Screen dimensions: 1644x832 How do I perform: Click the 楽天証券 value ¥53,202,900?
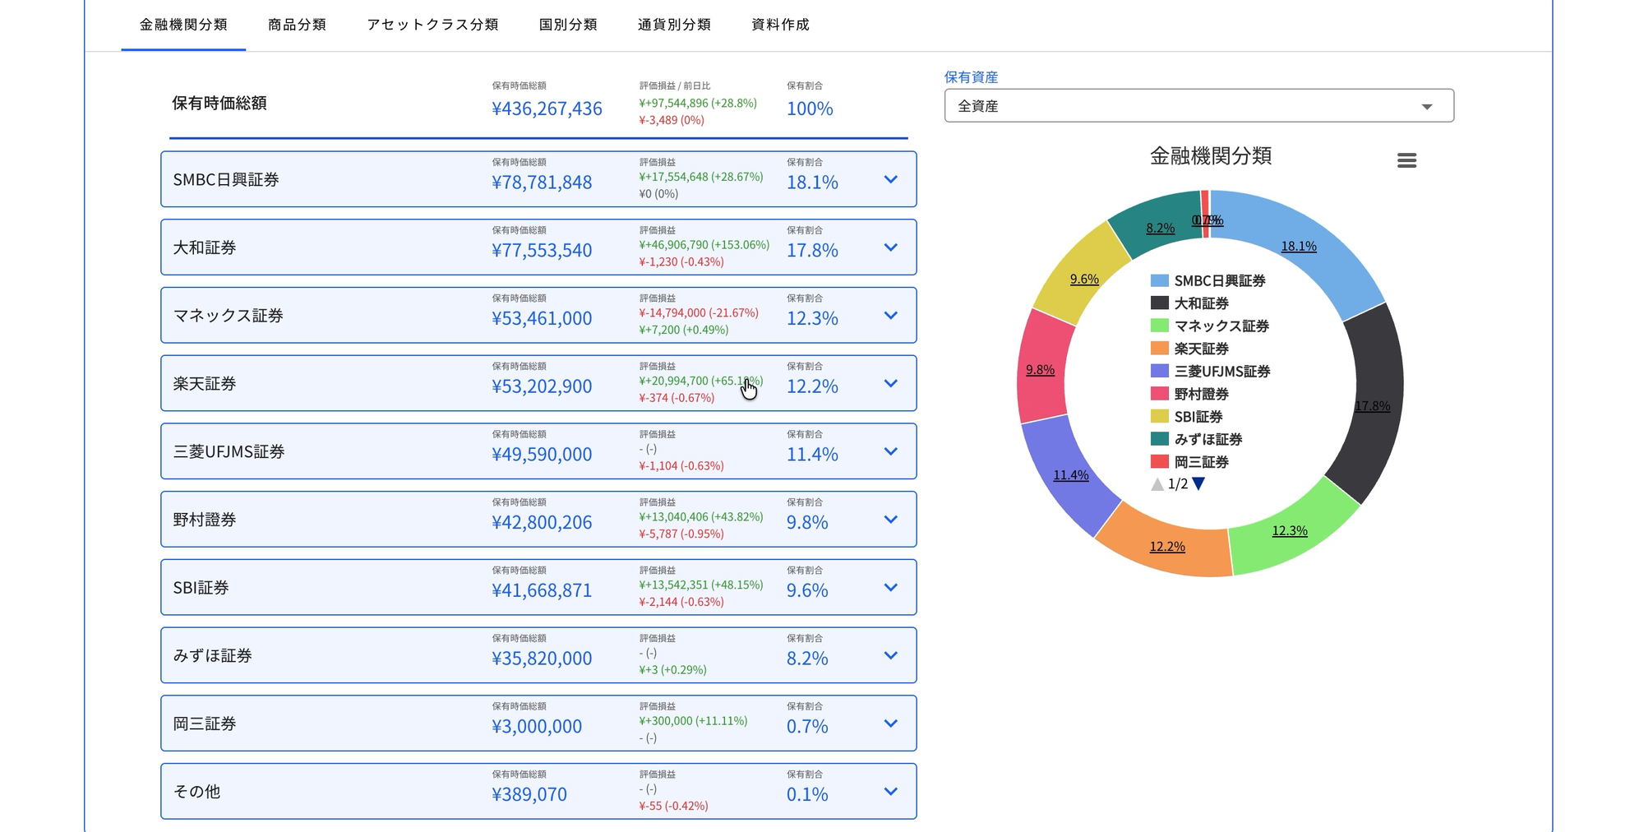point(542,386)
